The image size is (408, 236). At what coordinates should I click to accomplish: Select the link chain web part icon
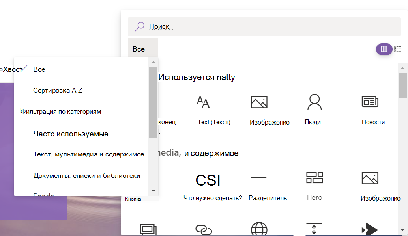tap(204, 229)
